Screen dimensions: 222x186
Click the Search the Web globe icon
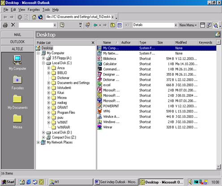pyautogui.click(x=40, y=17)
